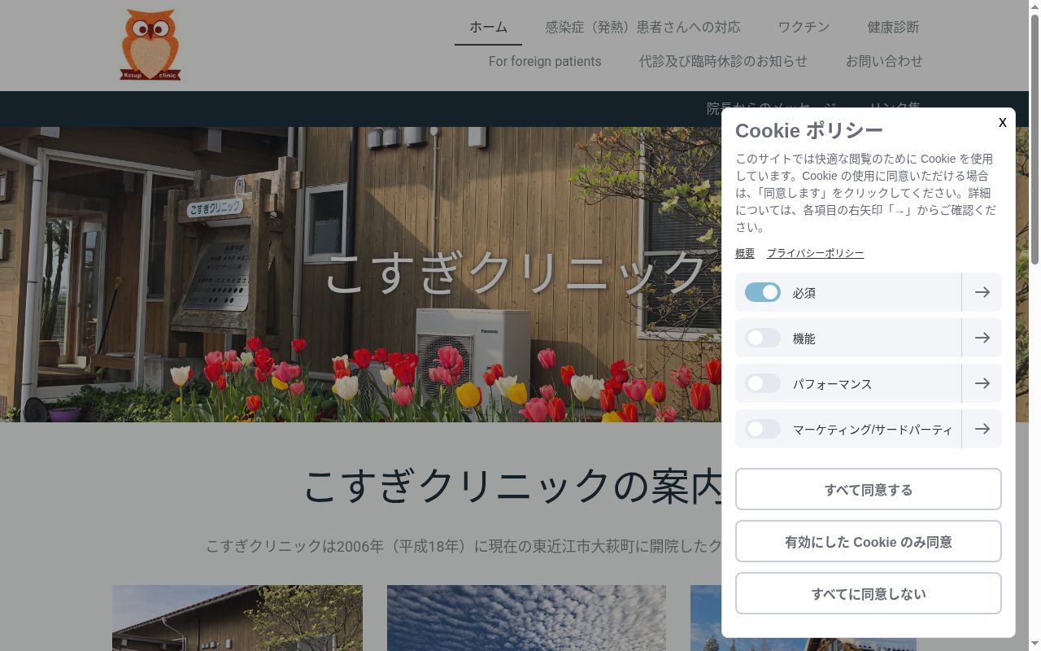
Task: Click 有効にした Cookie のみ同意 button
Action: (869, 541)
